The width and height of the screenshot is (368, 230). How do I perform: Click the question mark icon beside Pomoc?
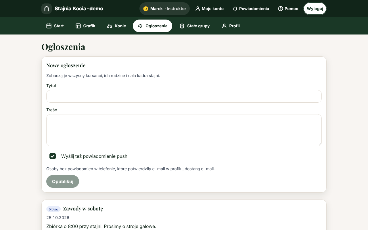pyautogui.click(x=281, y=9)
